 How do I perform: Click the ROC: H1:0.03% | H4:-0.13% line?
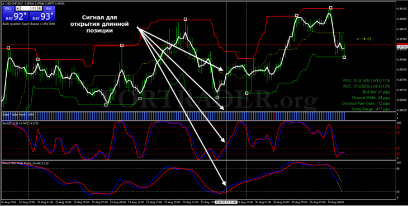pyautogui.click(x=367, y=86)
